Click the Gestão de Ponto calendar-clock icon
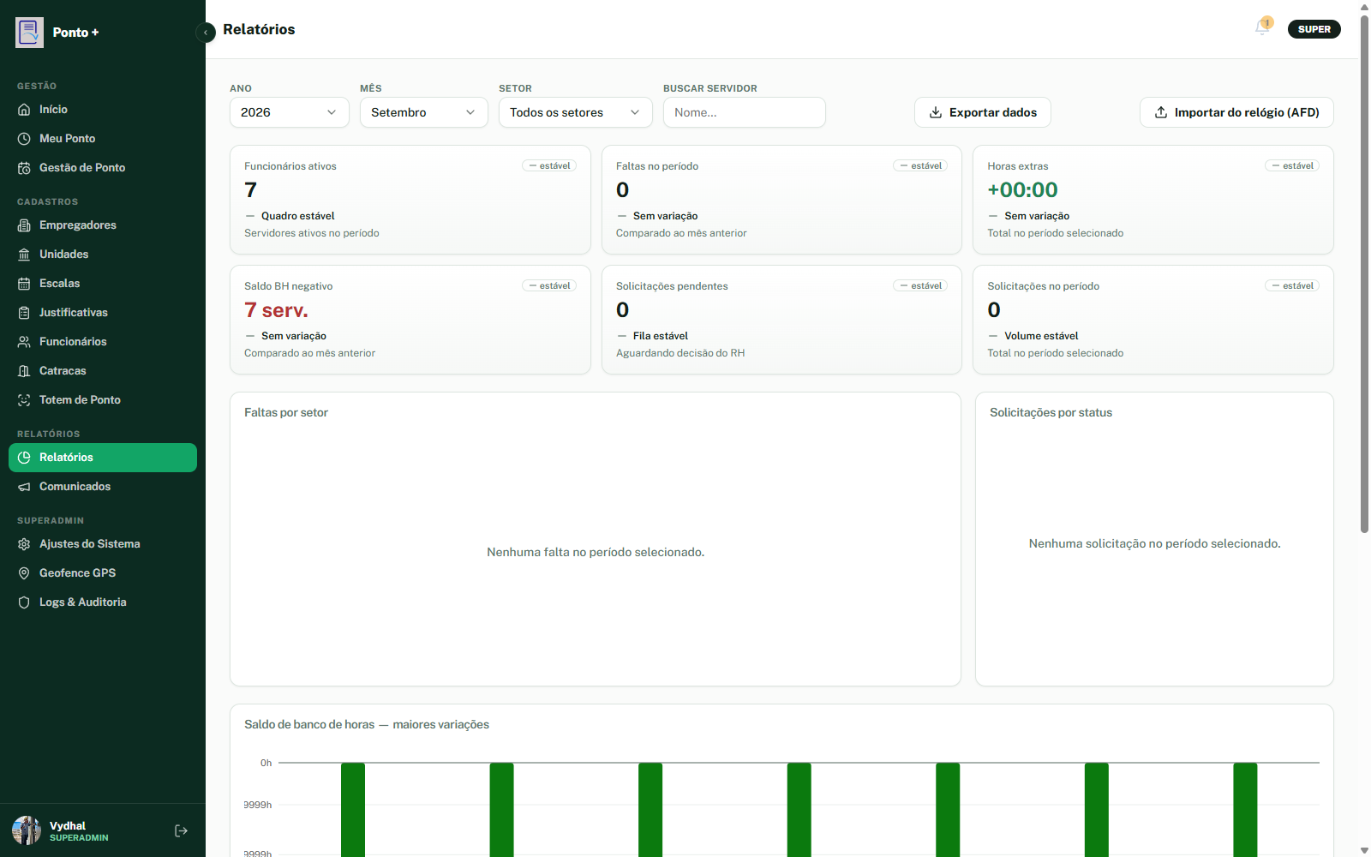 (x=24, y=168)
